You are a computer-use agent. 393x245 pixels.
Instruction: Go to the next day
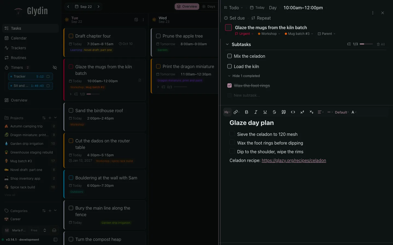pos(99,7)
